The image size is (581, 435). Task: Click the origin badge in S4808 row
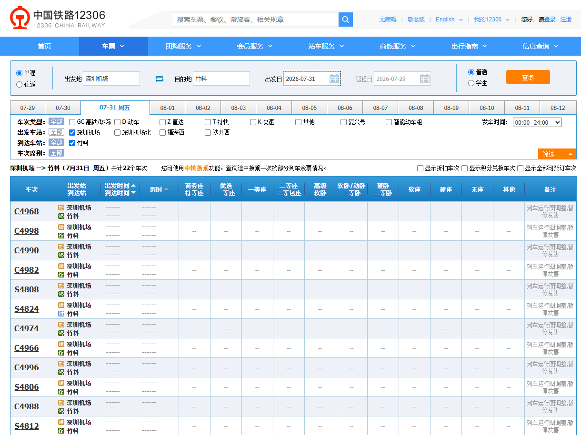[x=61, y=286]
